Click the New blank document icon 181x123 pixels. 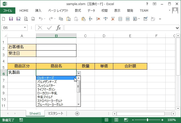coord(4,19)
